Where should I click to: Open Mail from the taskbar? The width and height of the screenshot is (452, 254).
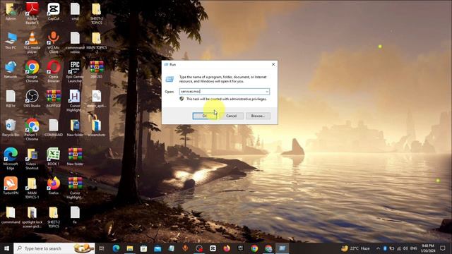(157, 248)
